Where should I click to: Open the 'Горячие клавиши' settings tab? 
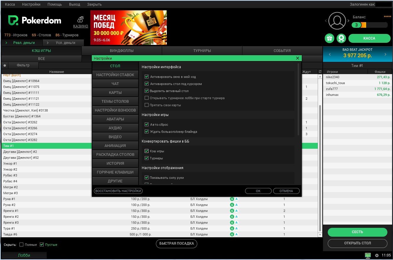(115, 172)
